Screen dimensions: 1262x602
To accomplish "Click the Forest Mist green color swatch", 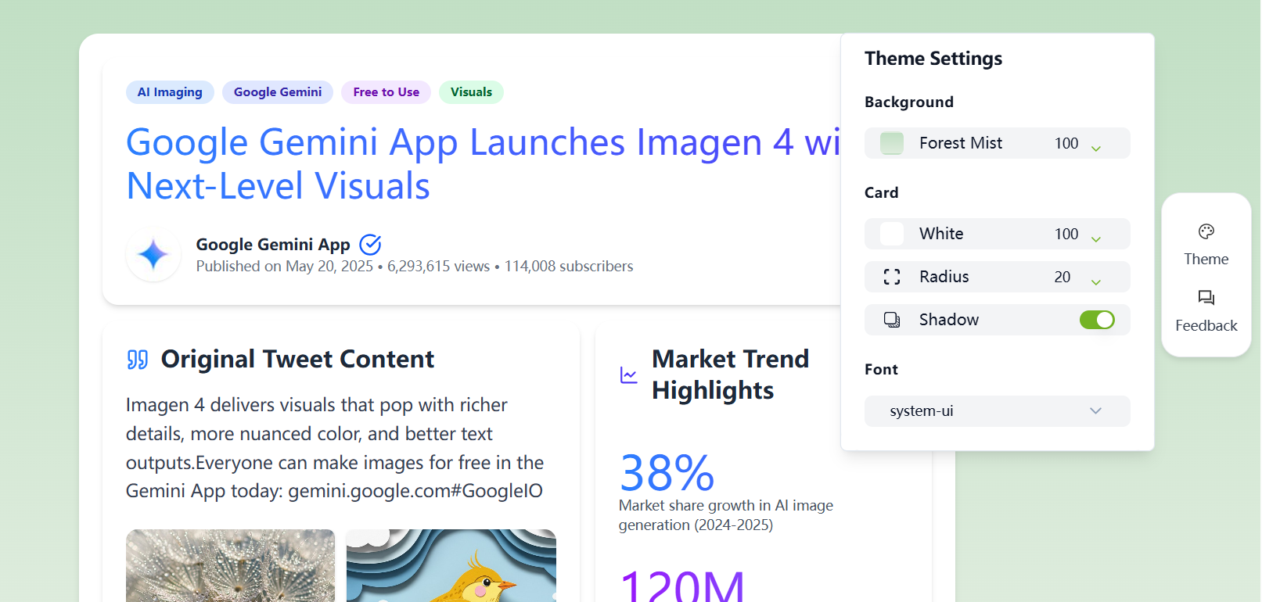I will tap(892, 143).
